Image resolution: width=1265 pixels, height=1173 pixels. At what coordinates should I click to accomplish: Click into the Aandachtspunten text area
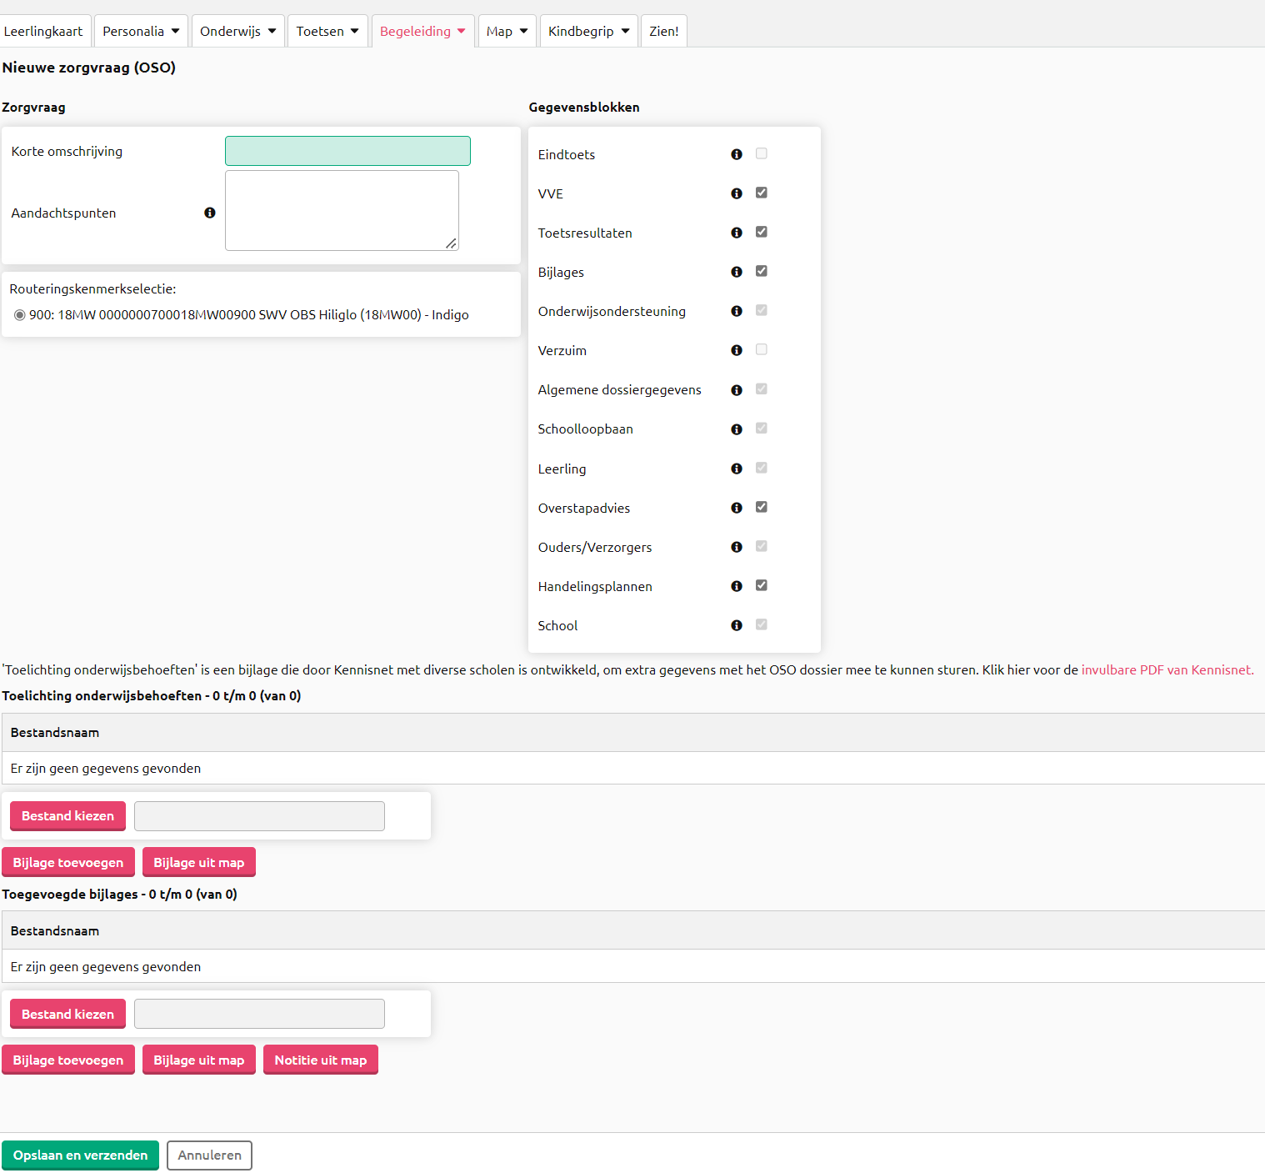point(342,210)
